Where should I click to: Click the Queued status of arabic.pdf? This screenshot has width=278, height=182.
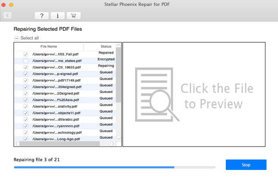pos(106,118)
